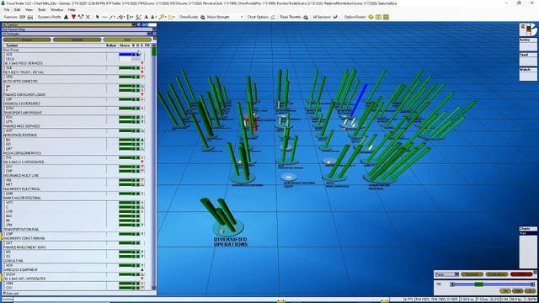Viewport: 539px width, 303px height.
Task: Select the trend line tool
Action: (112, 17)
